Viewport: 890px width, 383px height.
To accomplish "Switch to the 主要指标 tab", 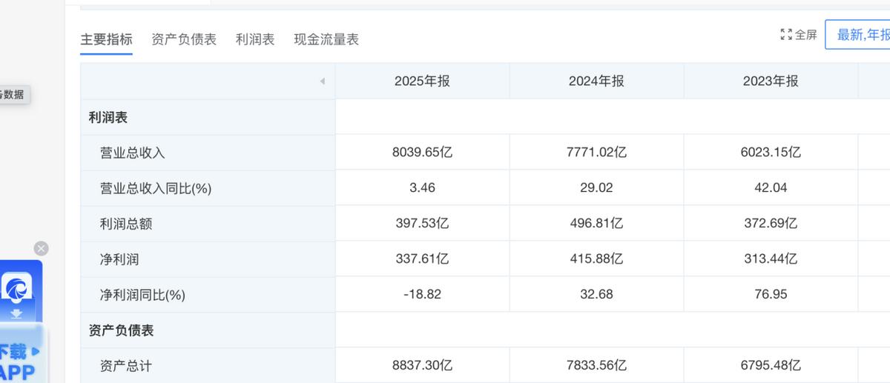I will point(106,39).
